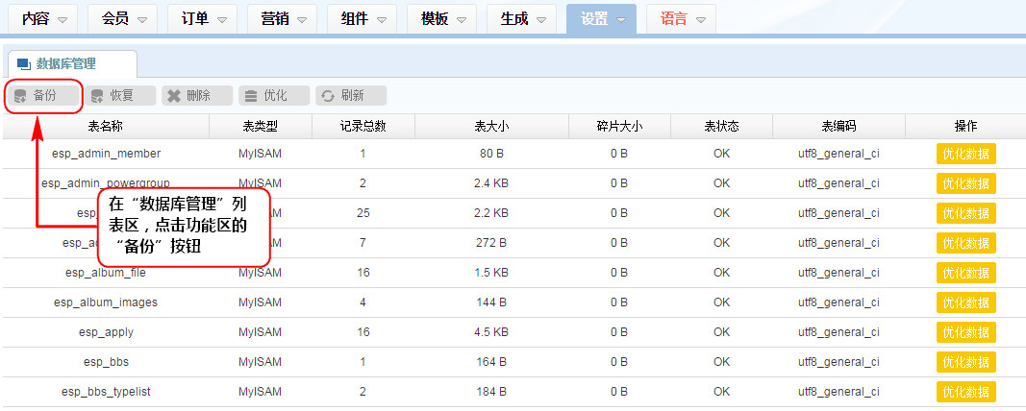Click the 数据库管理 tab icon
The width and height of the screenshot is (1026, 411).
[x=24, y=63]
